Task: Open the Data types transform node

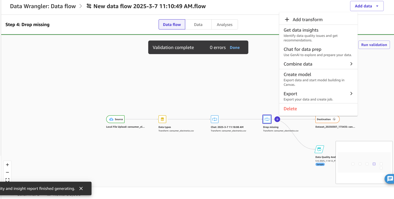Action: (162, 119)
